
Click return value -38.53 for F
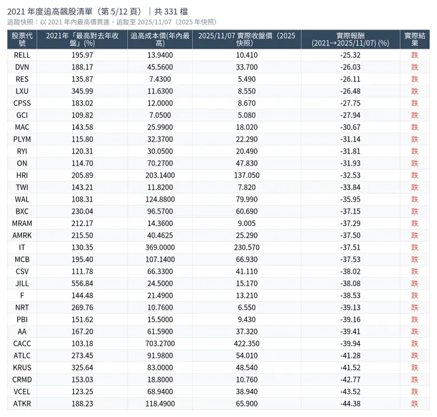[350, 295]
